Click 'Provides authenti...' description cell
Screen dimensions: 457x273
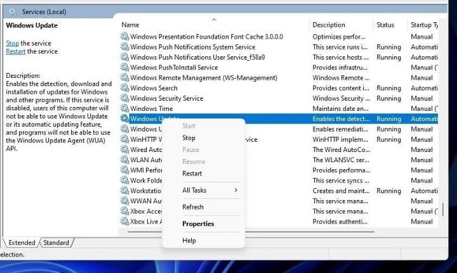tap(340, 222)
